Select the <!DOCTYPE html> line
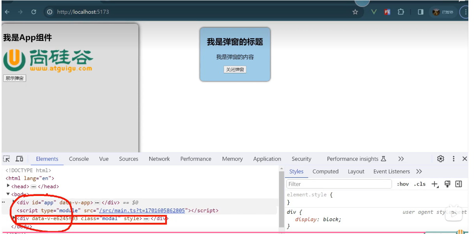This screenshot has height=240, width=475. point(28,170)
